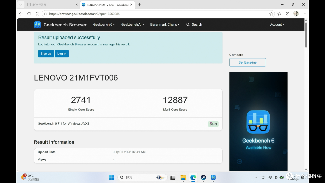The height and width of the screenshot is (183, 325).
Task: Select the single-core score 2741
Action: [81, 100]
